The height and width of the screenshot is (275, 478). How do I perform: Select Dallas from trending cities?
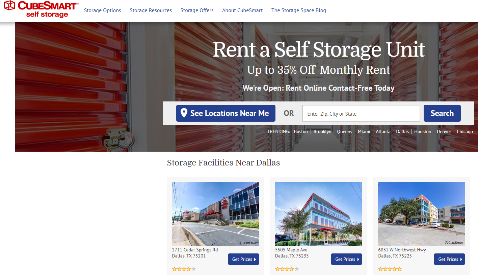click(402, 131)
